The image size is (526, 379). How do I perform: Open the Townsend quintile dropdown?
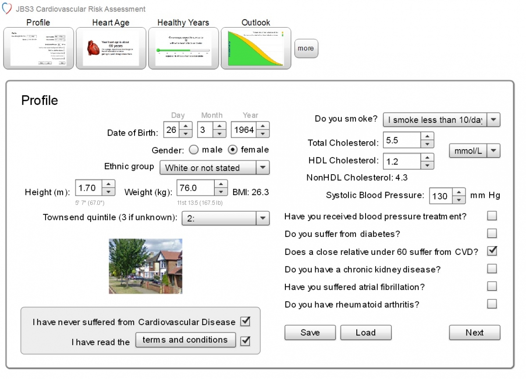[x=263, y=218]
